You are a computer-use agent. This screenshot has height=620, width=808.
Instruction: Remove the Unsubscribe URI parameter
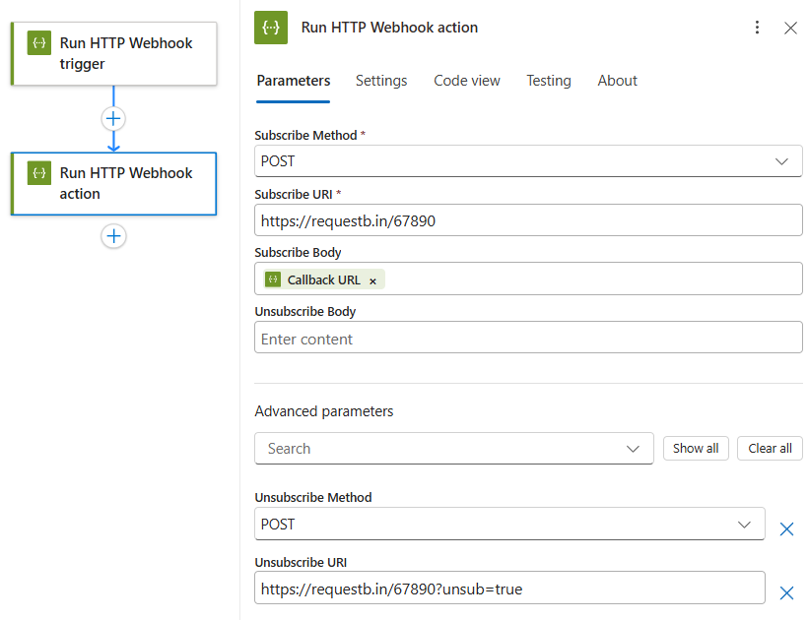(x=786, y=592)
